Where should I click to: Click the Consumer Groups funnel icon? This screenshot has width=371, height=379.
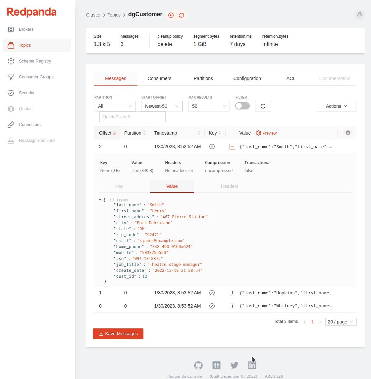pos(11,77)
